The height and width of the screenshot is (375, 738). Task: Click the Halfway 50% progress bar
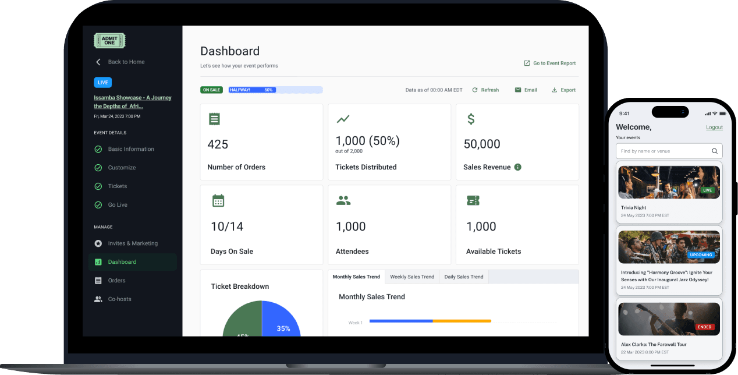pyautogui.click(x=275, y=90)
